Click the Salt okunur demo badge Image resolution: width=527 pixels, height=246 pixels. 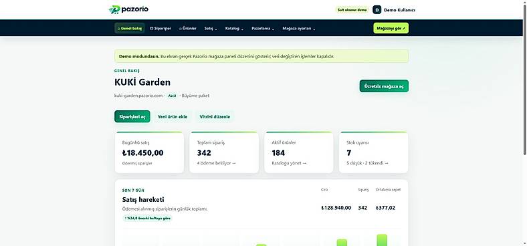(352, 10)
